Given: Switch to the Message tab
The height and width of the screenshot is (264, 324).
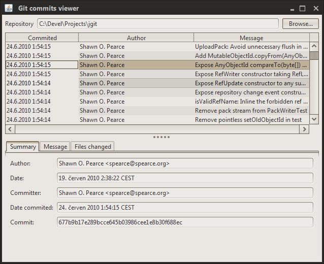Looking at the screenshot, I should click(x=55, y=147).
